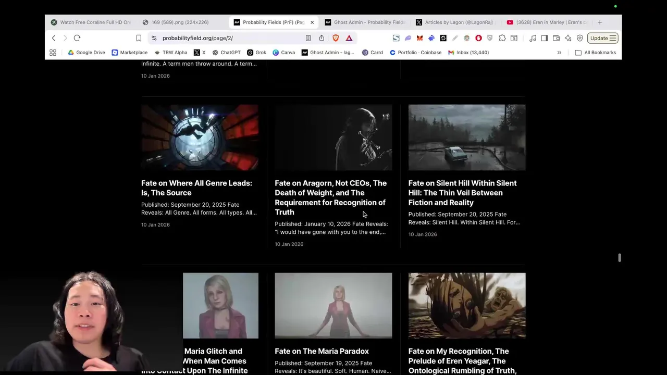Image resolution: width=667 pixels, height=375 pixels.
Task: Open site settings icon beside the URL
Action: tap(154, 38)
